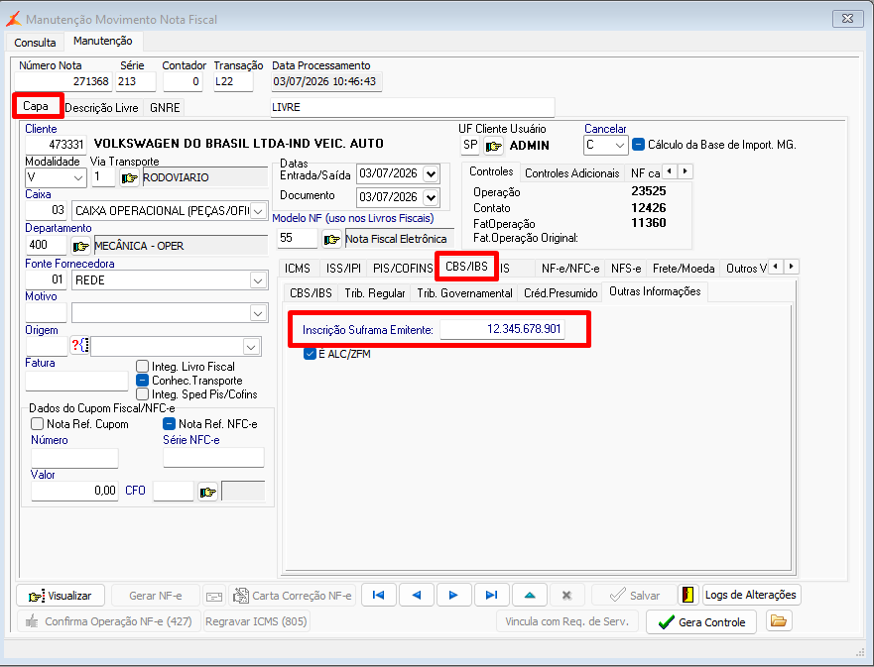Go to first record navigation button

(x=379, y=596)
